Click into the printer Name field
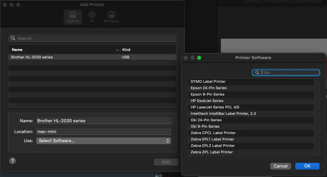 pos(103,121)
